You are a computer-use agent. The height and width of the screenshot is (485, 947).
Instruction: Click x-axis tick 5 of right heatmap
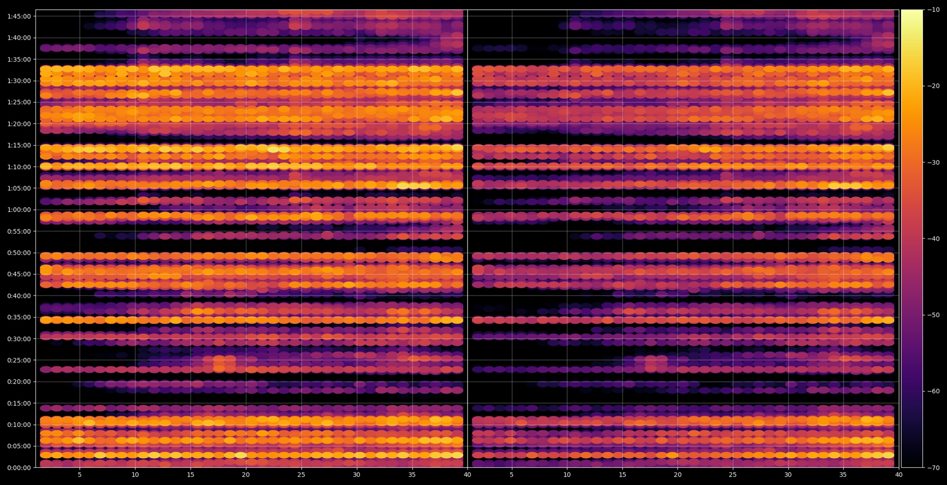[511, 475]
